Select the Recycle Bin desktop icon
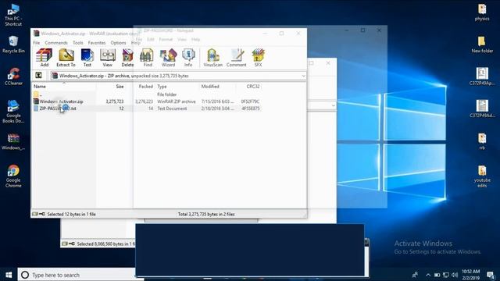Screen dimensions: 500x281 pyautogui.click(x=13, y=44)
